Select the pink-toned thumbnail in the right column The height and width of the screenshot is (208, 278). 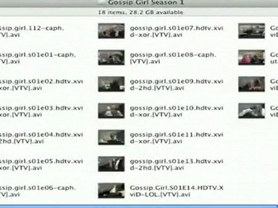(252, 57)
